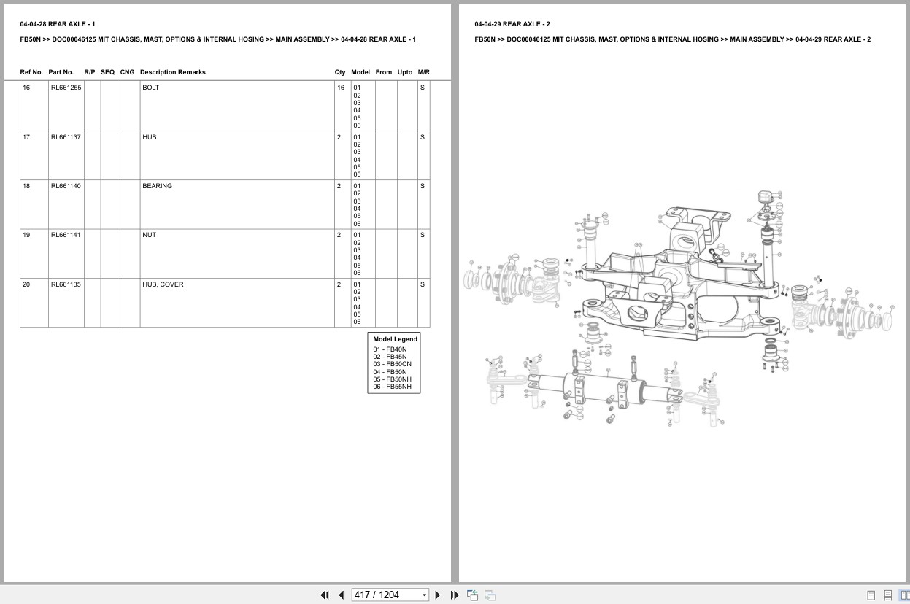910x604 pixels.
Task: Click the Part No. column header
Action: click(x=61, y=72)
